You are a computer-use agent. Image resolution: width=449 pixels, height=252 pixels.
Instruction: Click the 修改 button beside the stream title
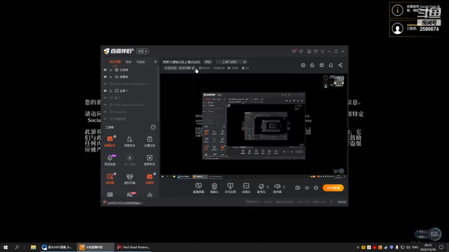208,62
